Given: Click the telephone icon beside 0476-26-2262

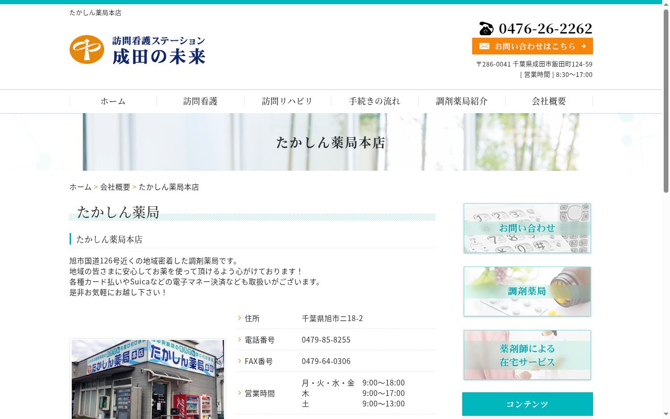Looking at the screenshot, I should point(486,28).
